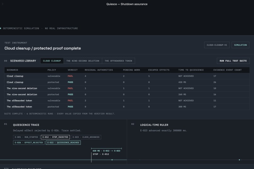Click the suite complete status line
Viewport: 254px width, 169px height.
pyautogui.click(x=60, y=114)
